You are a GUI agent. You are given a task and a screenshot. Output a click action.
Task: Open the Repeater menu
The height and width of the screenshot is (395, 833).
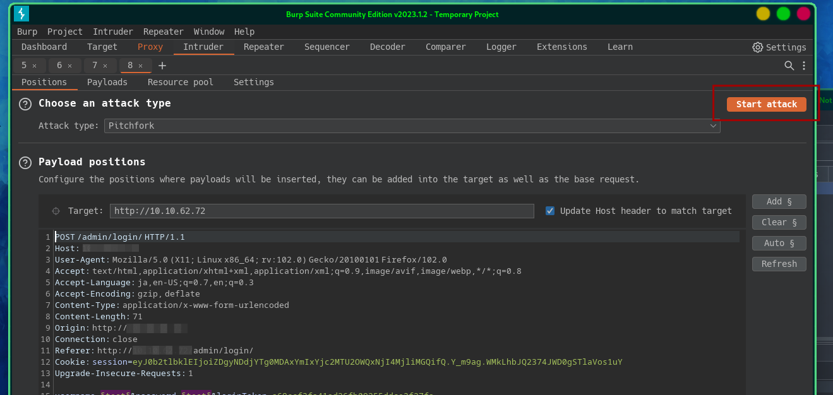164,32
